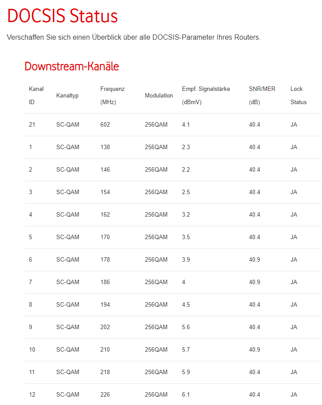The height and width of the screenshot is (405, 322).
Task: Click SNR 40.9 in the 210 MHz row
Action: (255, 349)
